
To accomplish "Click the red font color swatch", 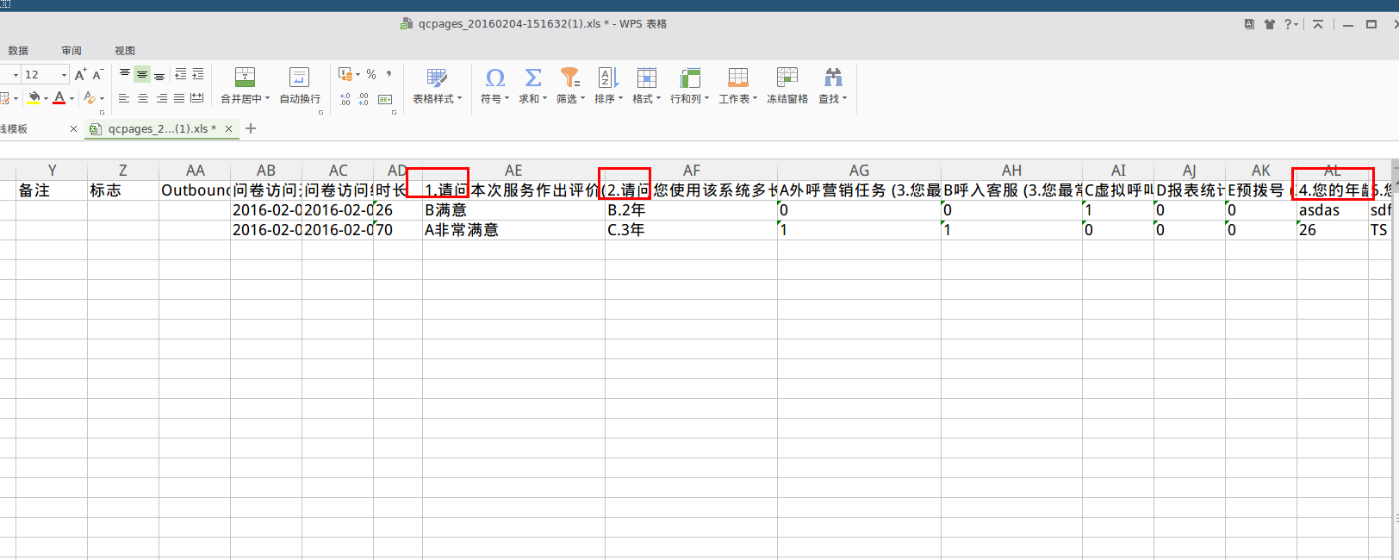I will [x=59, y=98].
